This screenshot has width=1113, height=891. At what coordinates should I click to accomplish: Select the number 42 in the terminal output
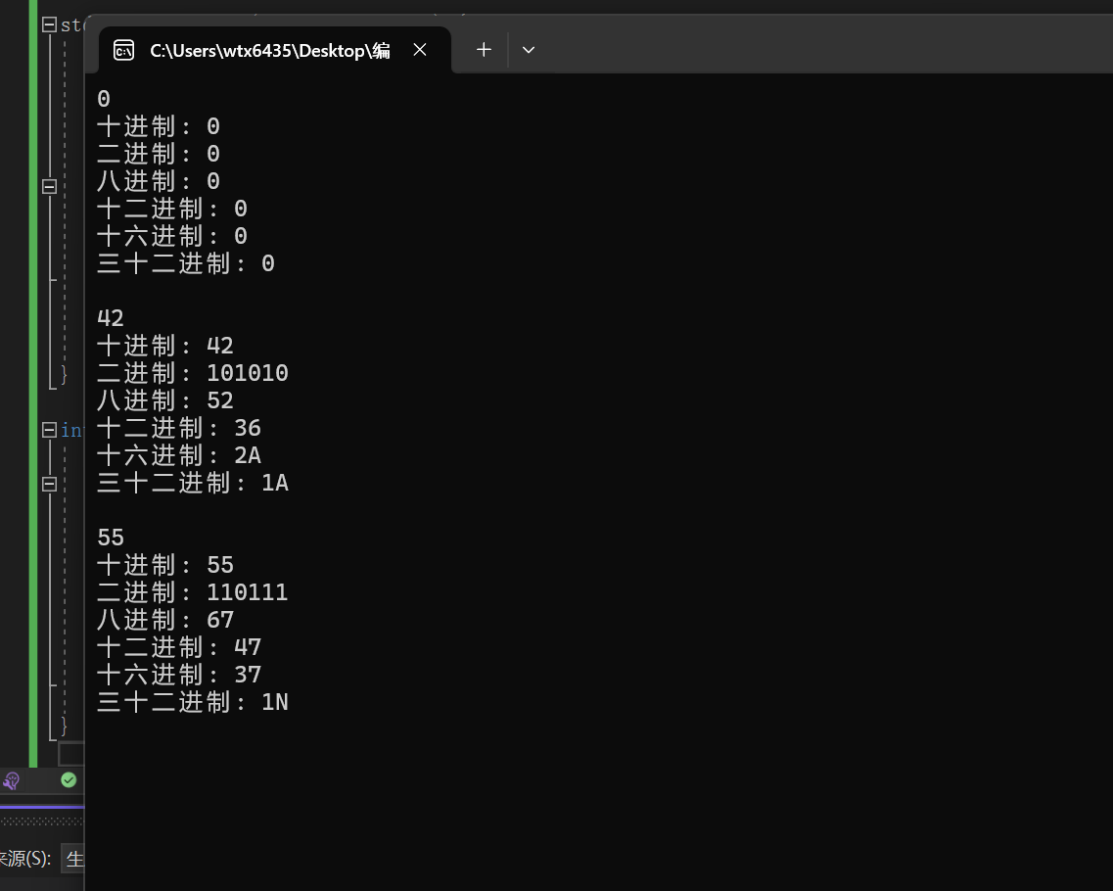pos(109,317)
